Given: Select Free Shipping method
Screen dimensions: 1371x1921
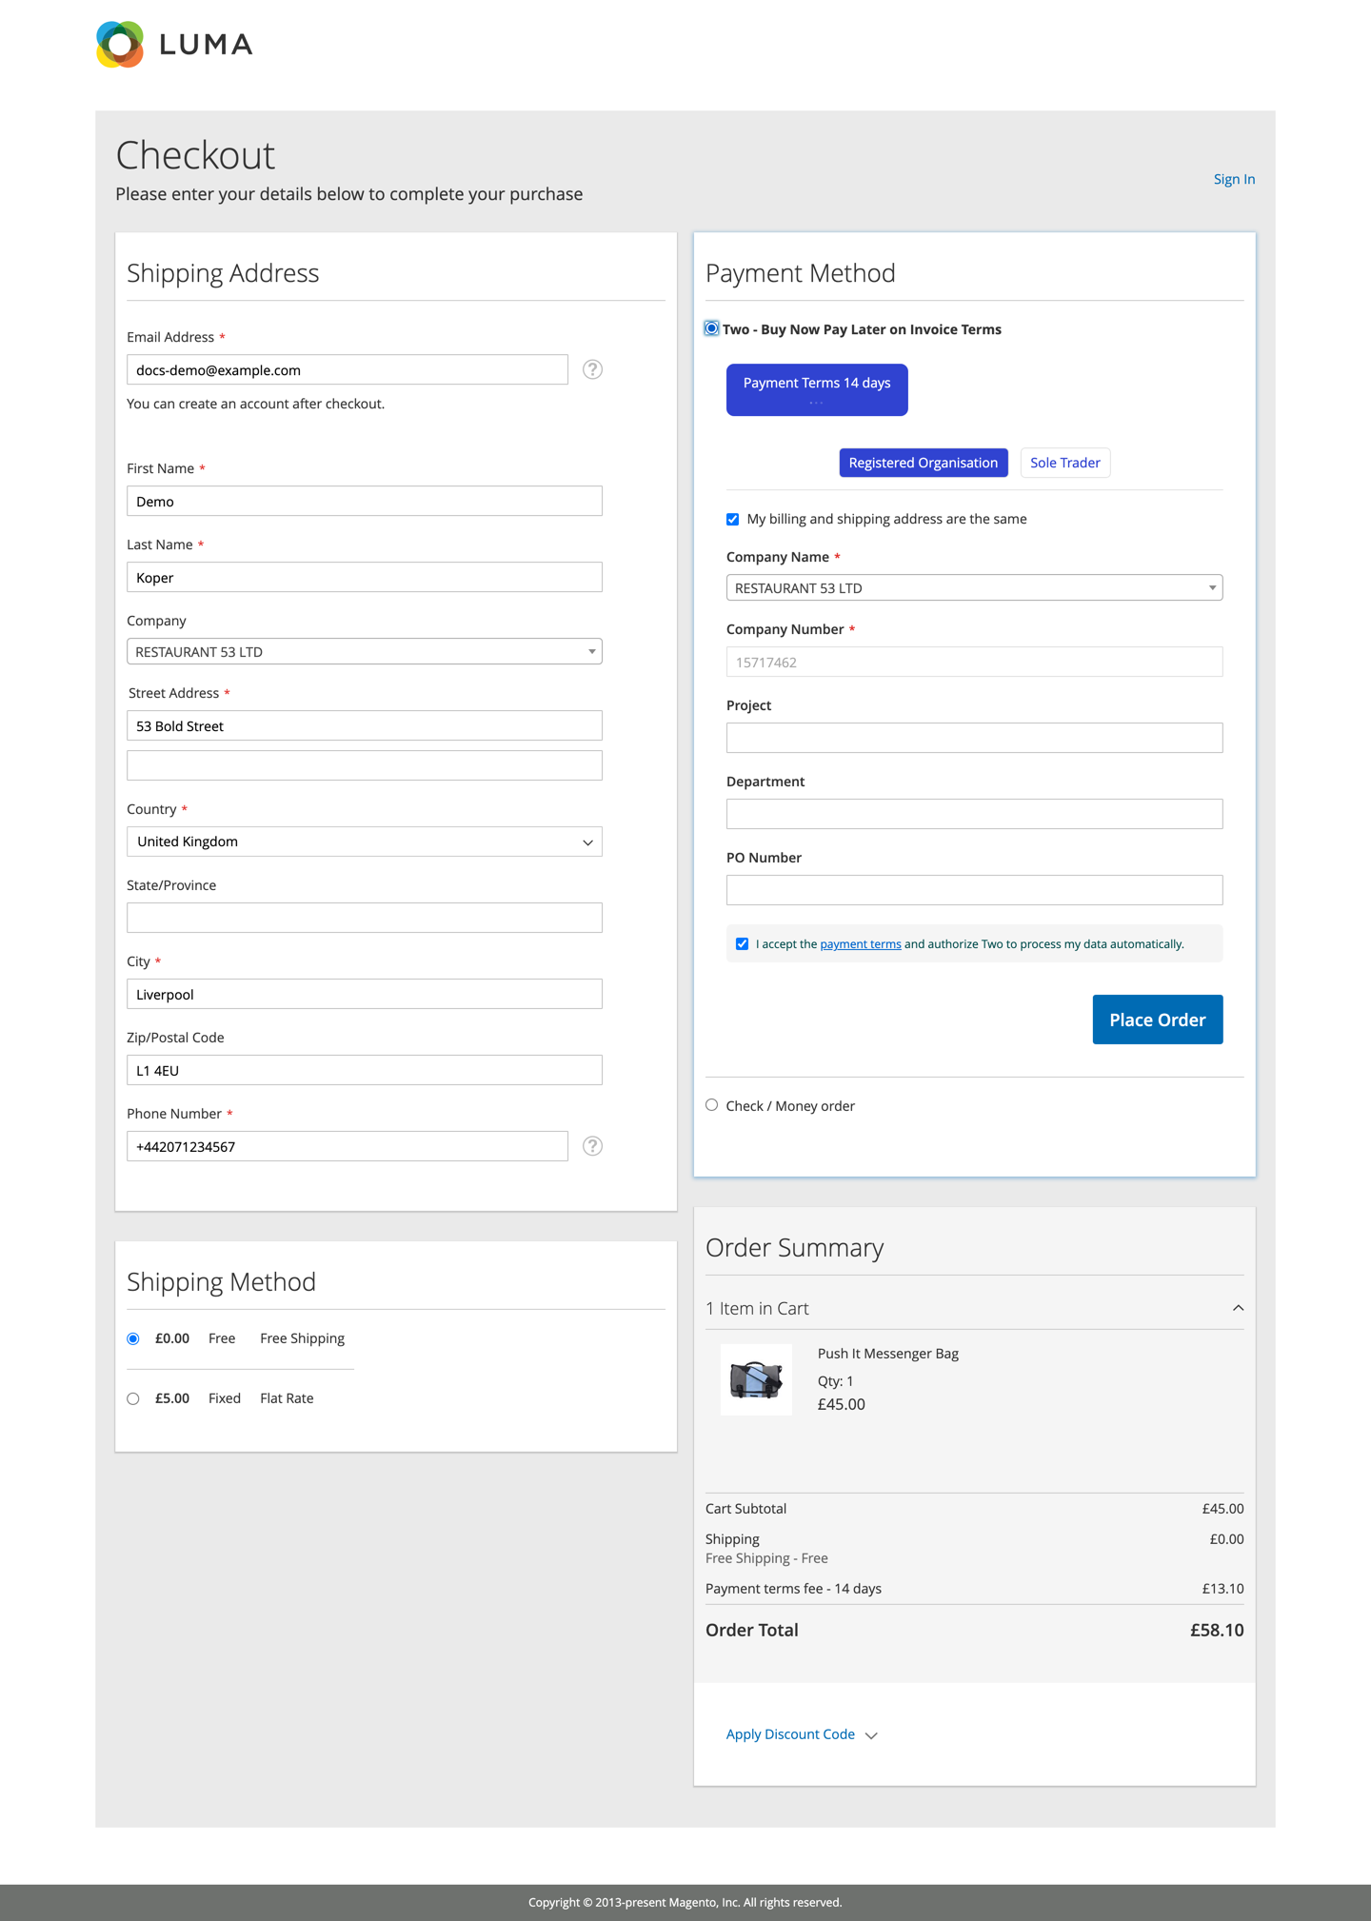Looking at the screenshot, I should (x=133, y=1338).
